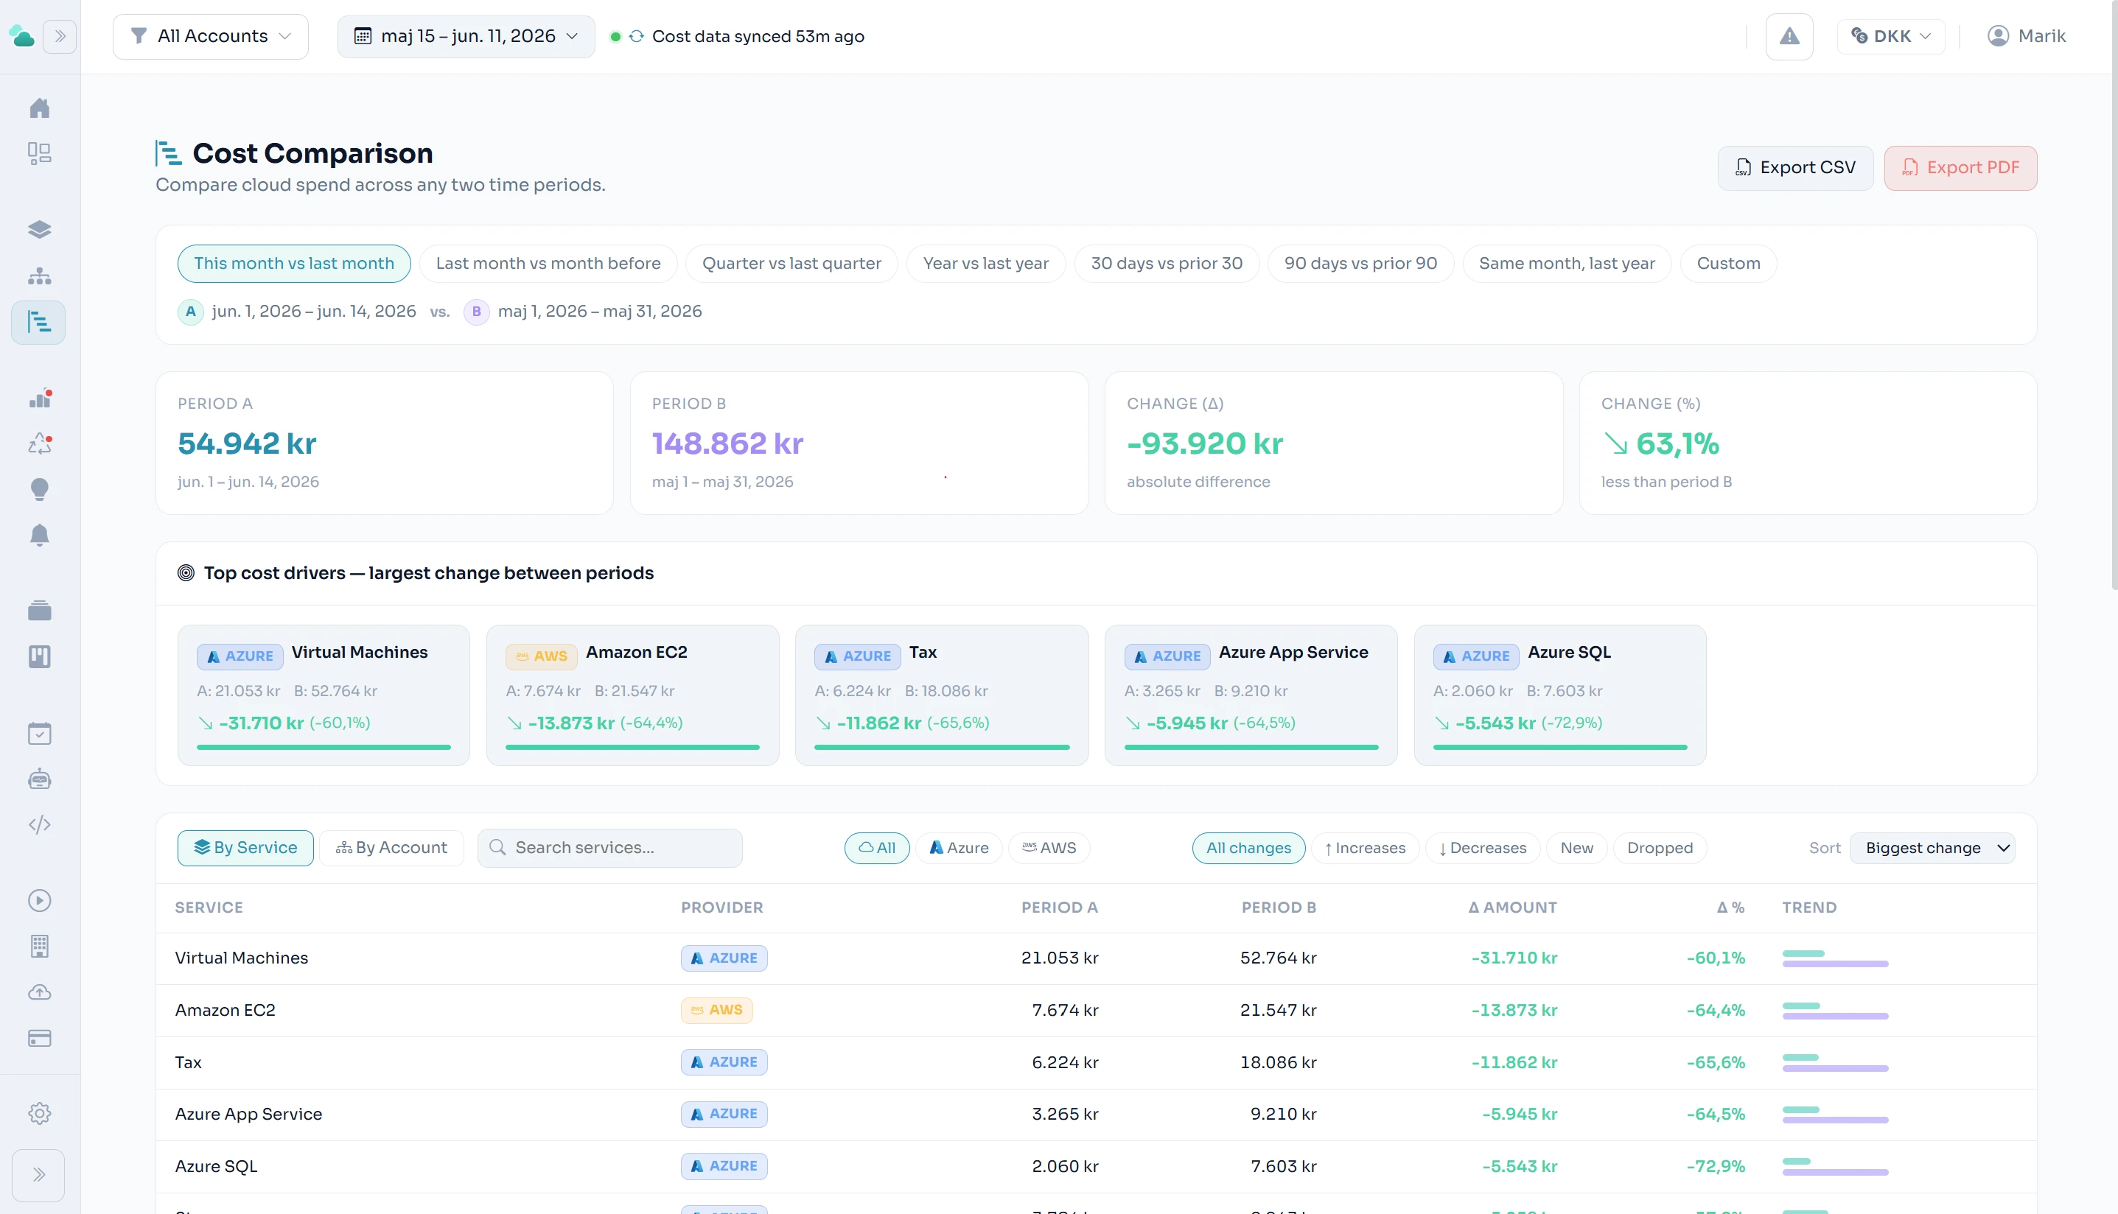Click the Marik user profile icon

click(x=1998, y=36)
